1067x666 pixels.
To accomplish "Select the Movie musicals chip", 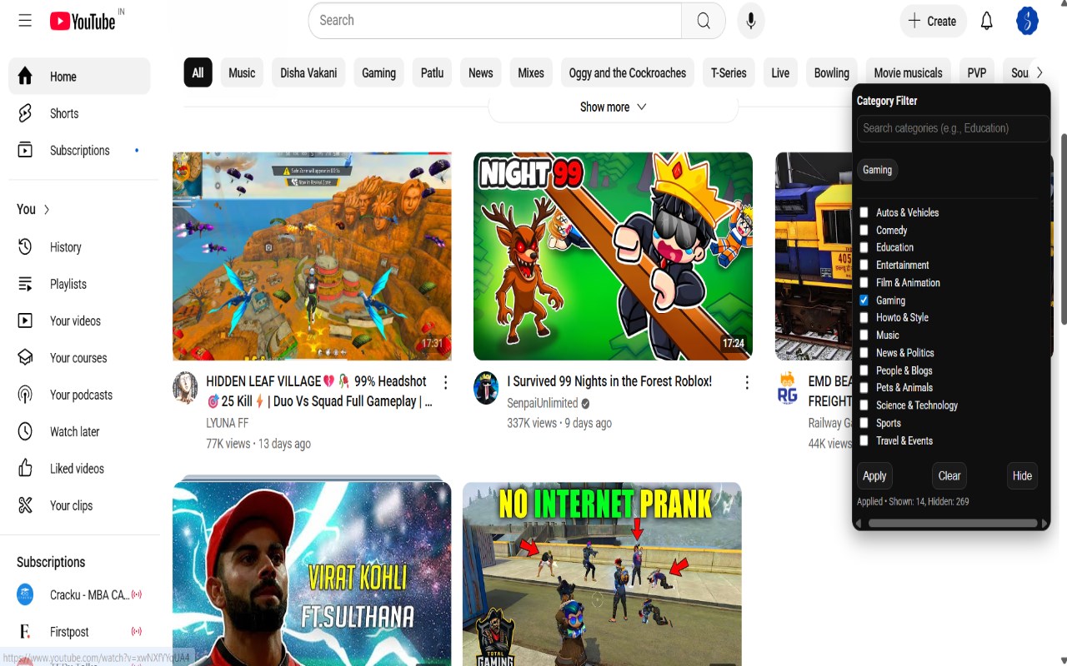I will click(908, 73).
